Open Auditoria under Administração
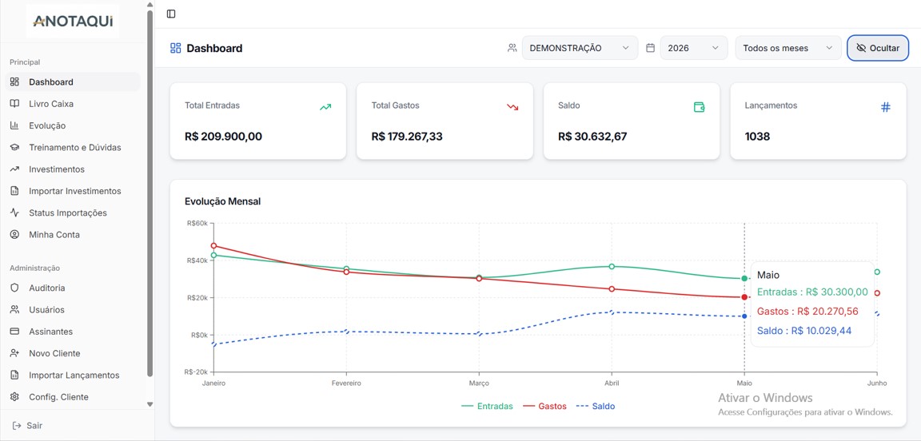The image size is (921, 441). 73,288
